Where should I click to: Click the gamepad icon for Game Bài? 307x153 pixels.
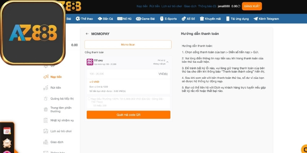click(138, 19)
